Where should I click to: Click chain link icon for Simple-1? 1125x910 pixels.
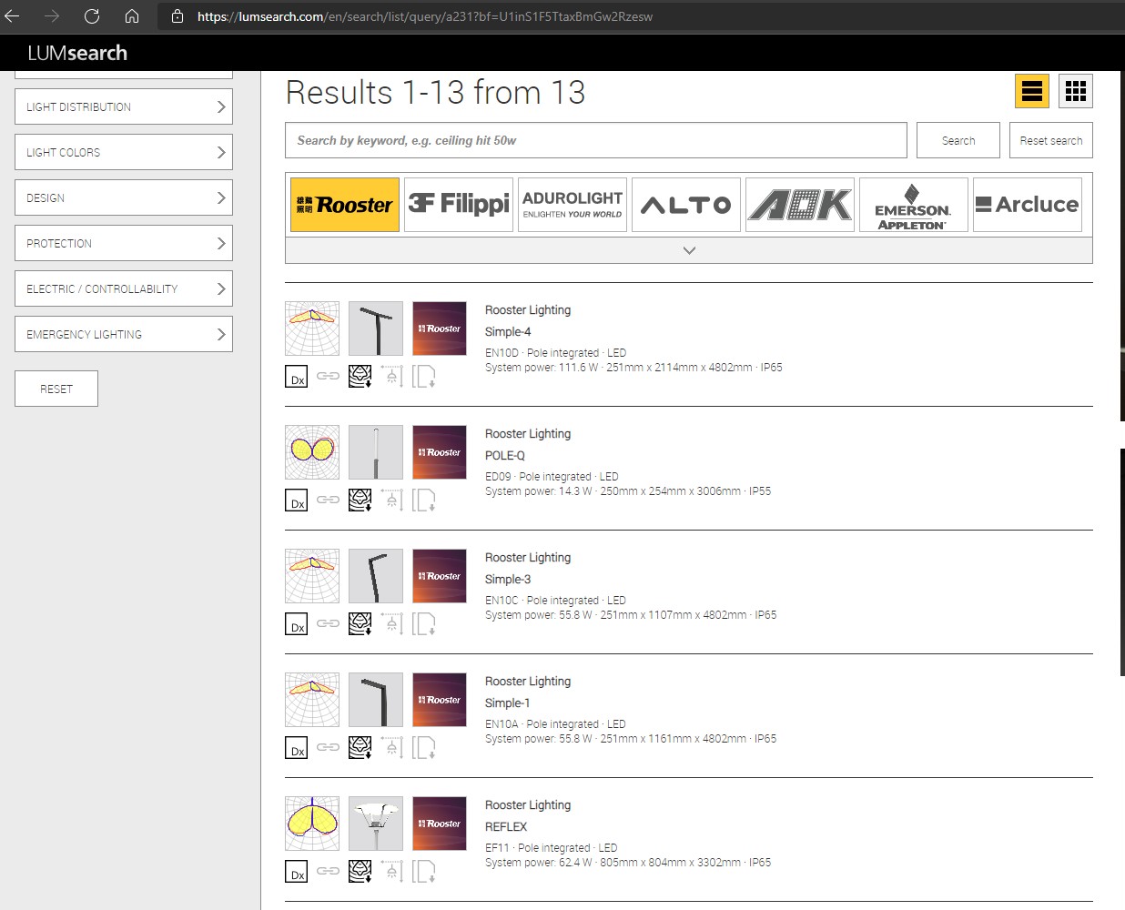(x=328, y=747)
